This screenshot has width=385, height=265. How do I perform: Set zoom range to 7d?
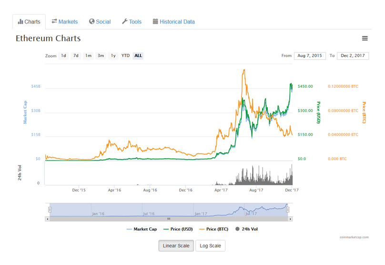(76, 55)
